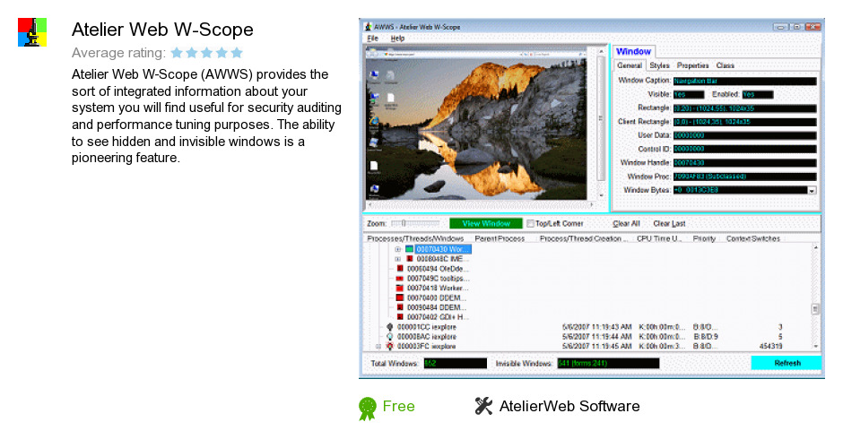Click the green window icon of 00070430 row
Image resolution: width=843 pixels, height=448 pixels.
(x=410, y=249)
